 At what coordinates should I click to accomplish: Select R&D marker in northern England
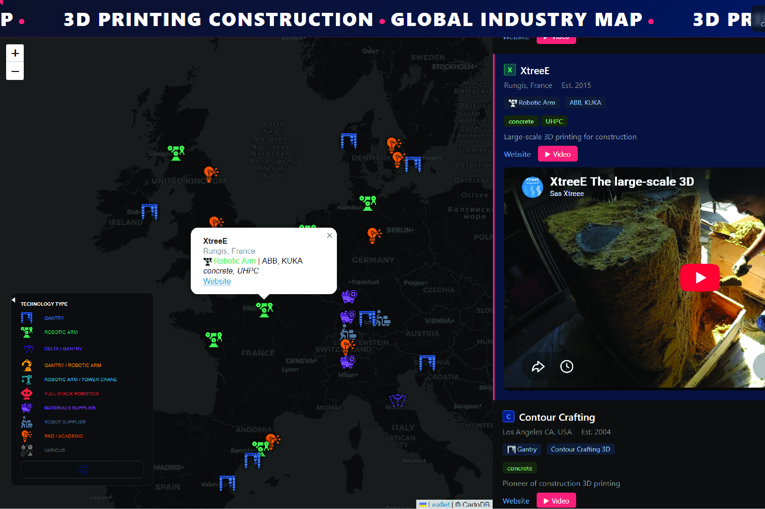(x=211, y=175)
